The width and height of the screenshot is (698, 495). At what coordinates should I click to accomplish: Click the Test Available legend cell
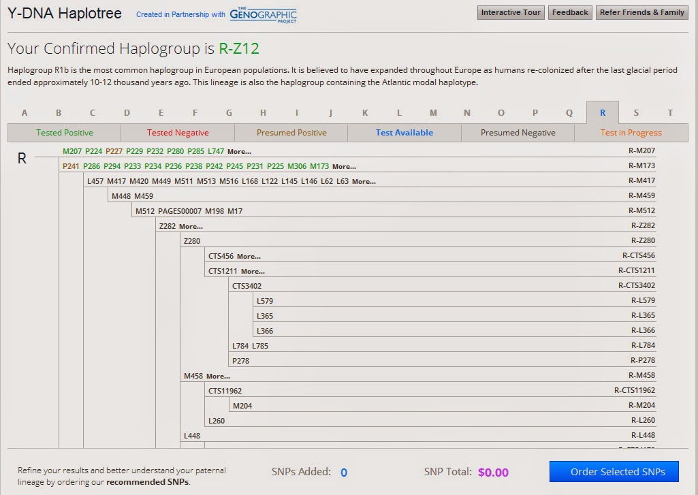coord(404,133)
